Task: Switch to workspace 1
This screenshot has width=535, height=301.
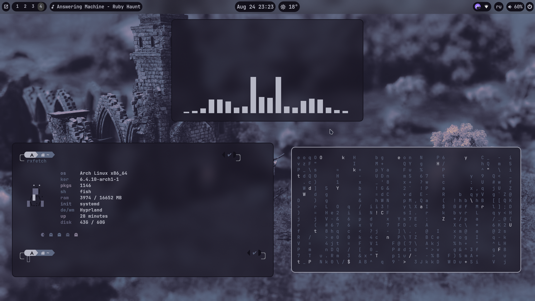Action: pos(17,6)
